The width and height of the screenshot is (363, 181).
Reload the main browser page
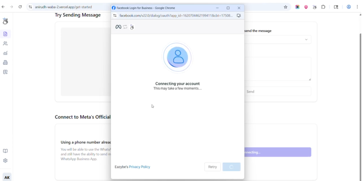pos(20,7)
